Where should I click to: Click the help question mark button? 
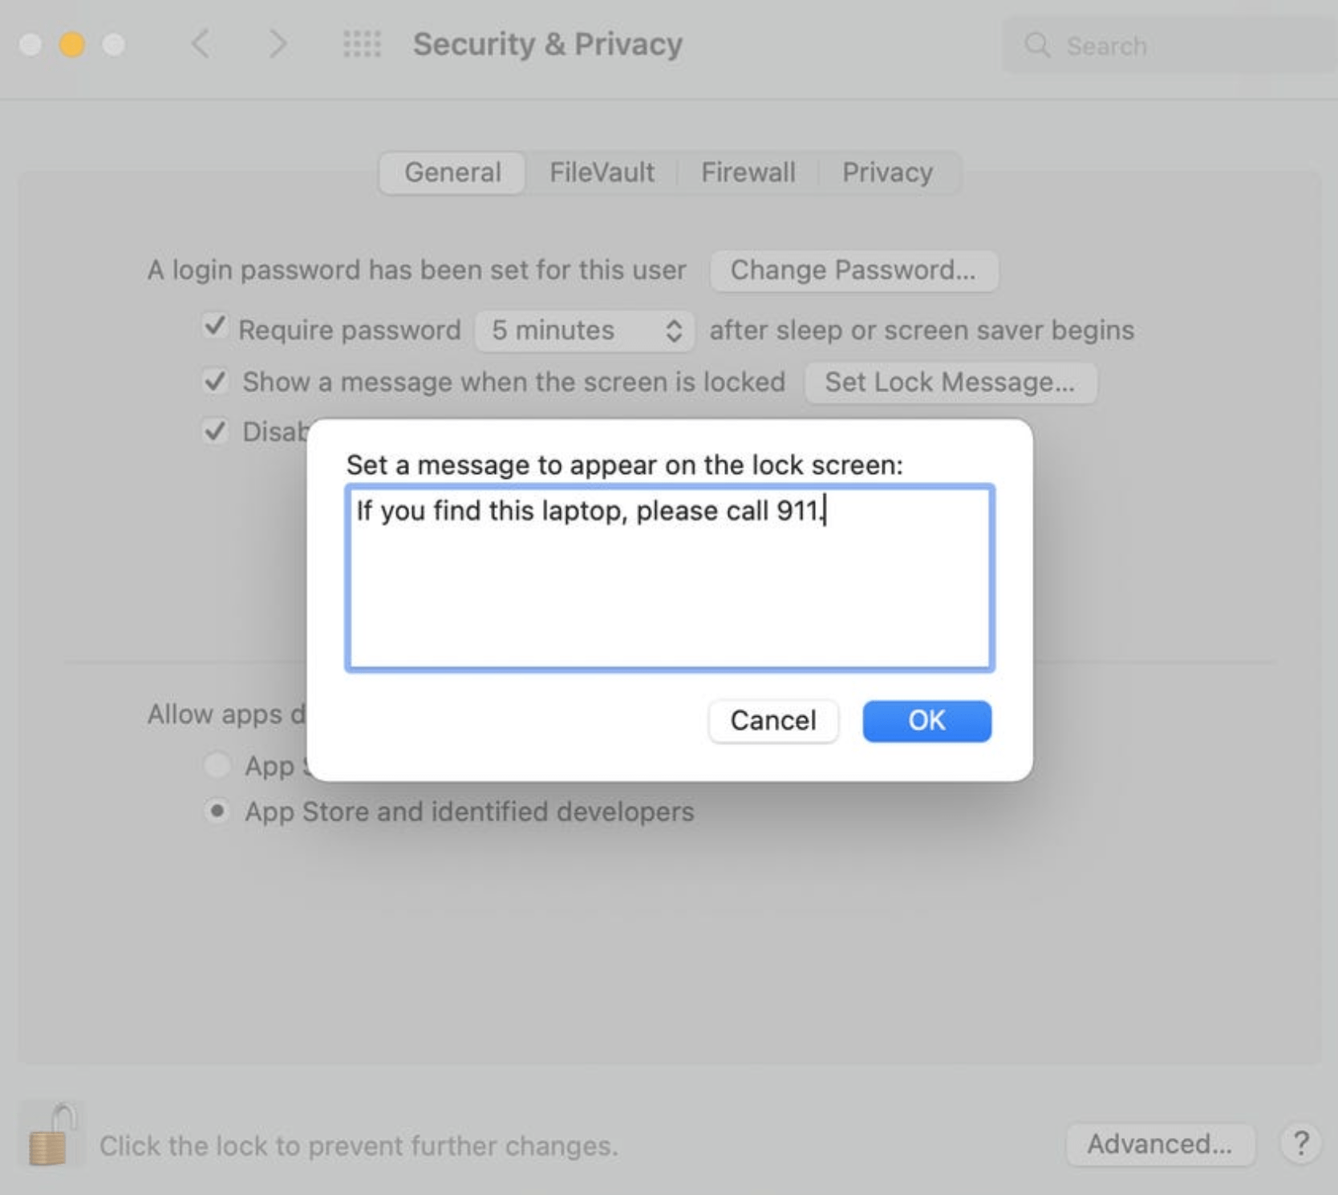click(x=1300, y=1144)
